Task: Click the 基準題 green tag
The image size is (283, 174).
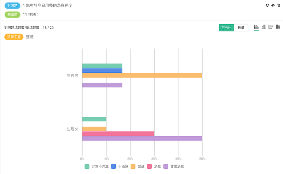Action: [x=12, y=14]
